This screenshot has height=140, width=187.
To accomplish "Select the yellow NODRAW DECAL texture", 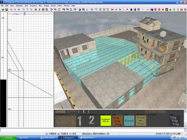I will point(106,121).
